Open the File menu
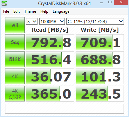129x117 pixels. (x=6, y=11)
